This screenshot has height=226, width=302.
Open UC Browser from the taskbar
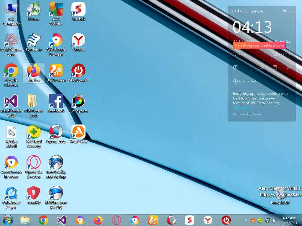153,220
